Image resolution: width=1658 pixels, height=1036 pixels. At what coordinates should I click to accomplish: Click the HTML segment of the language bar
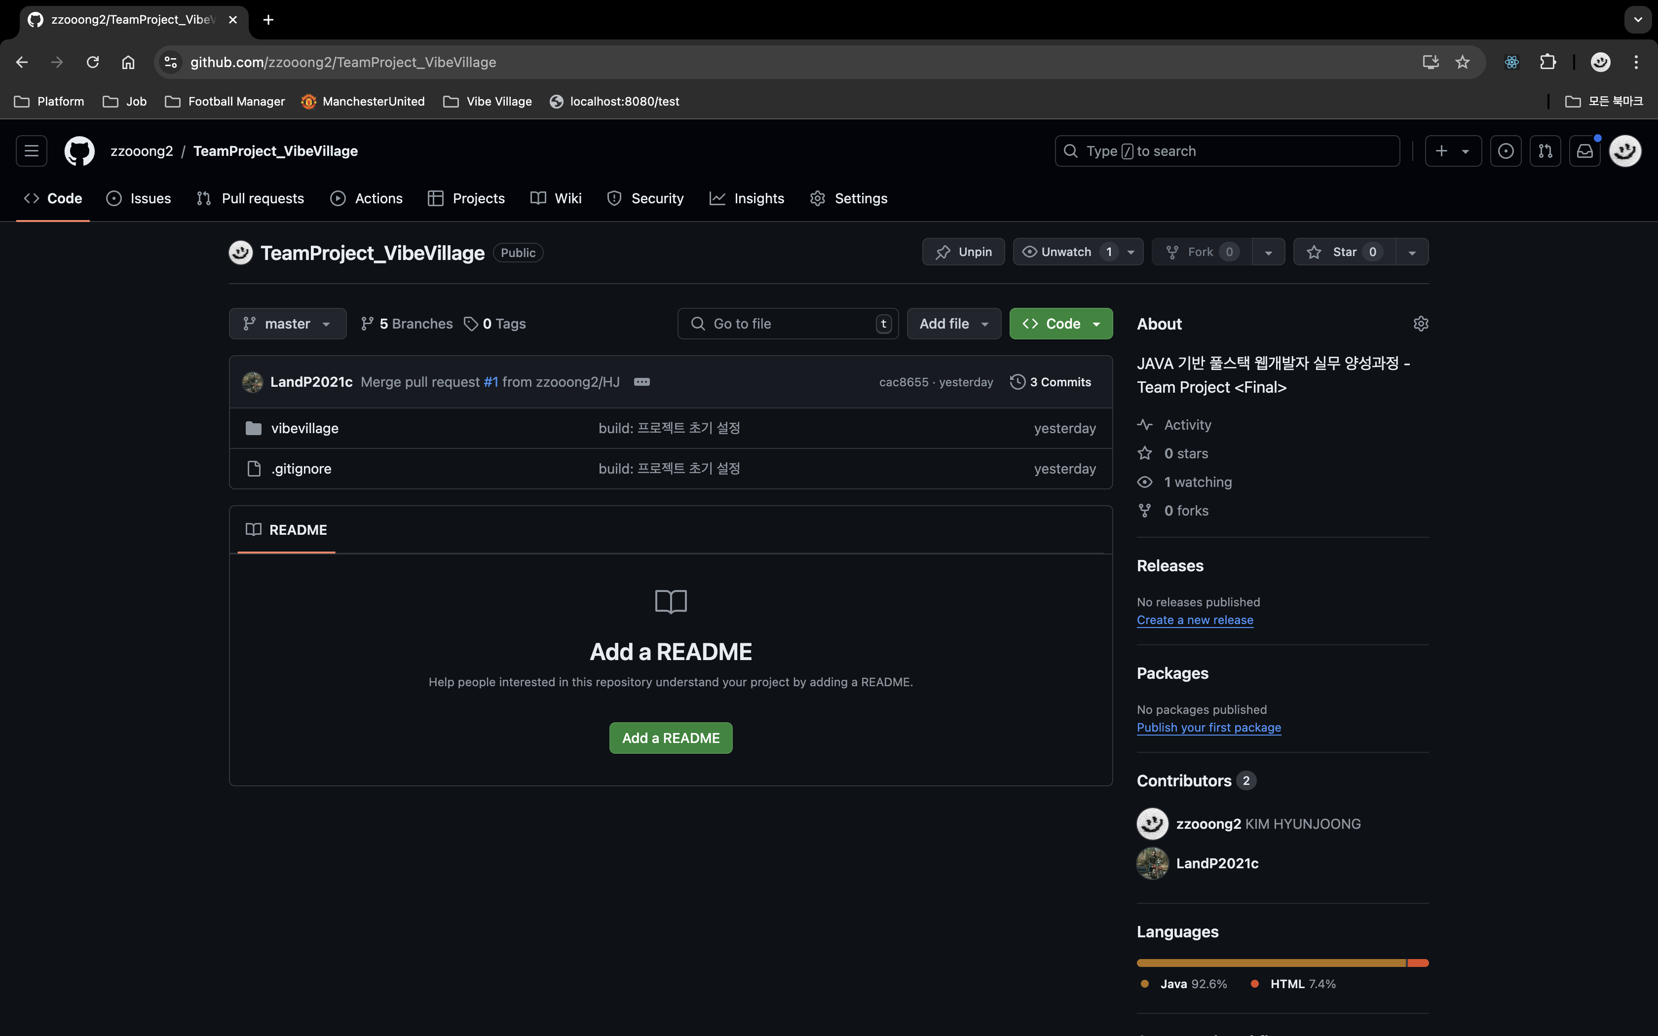pyautogui.click(x=1418, y=962)
